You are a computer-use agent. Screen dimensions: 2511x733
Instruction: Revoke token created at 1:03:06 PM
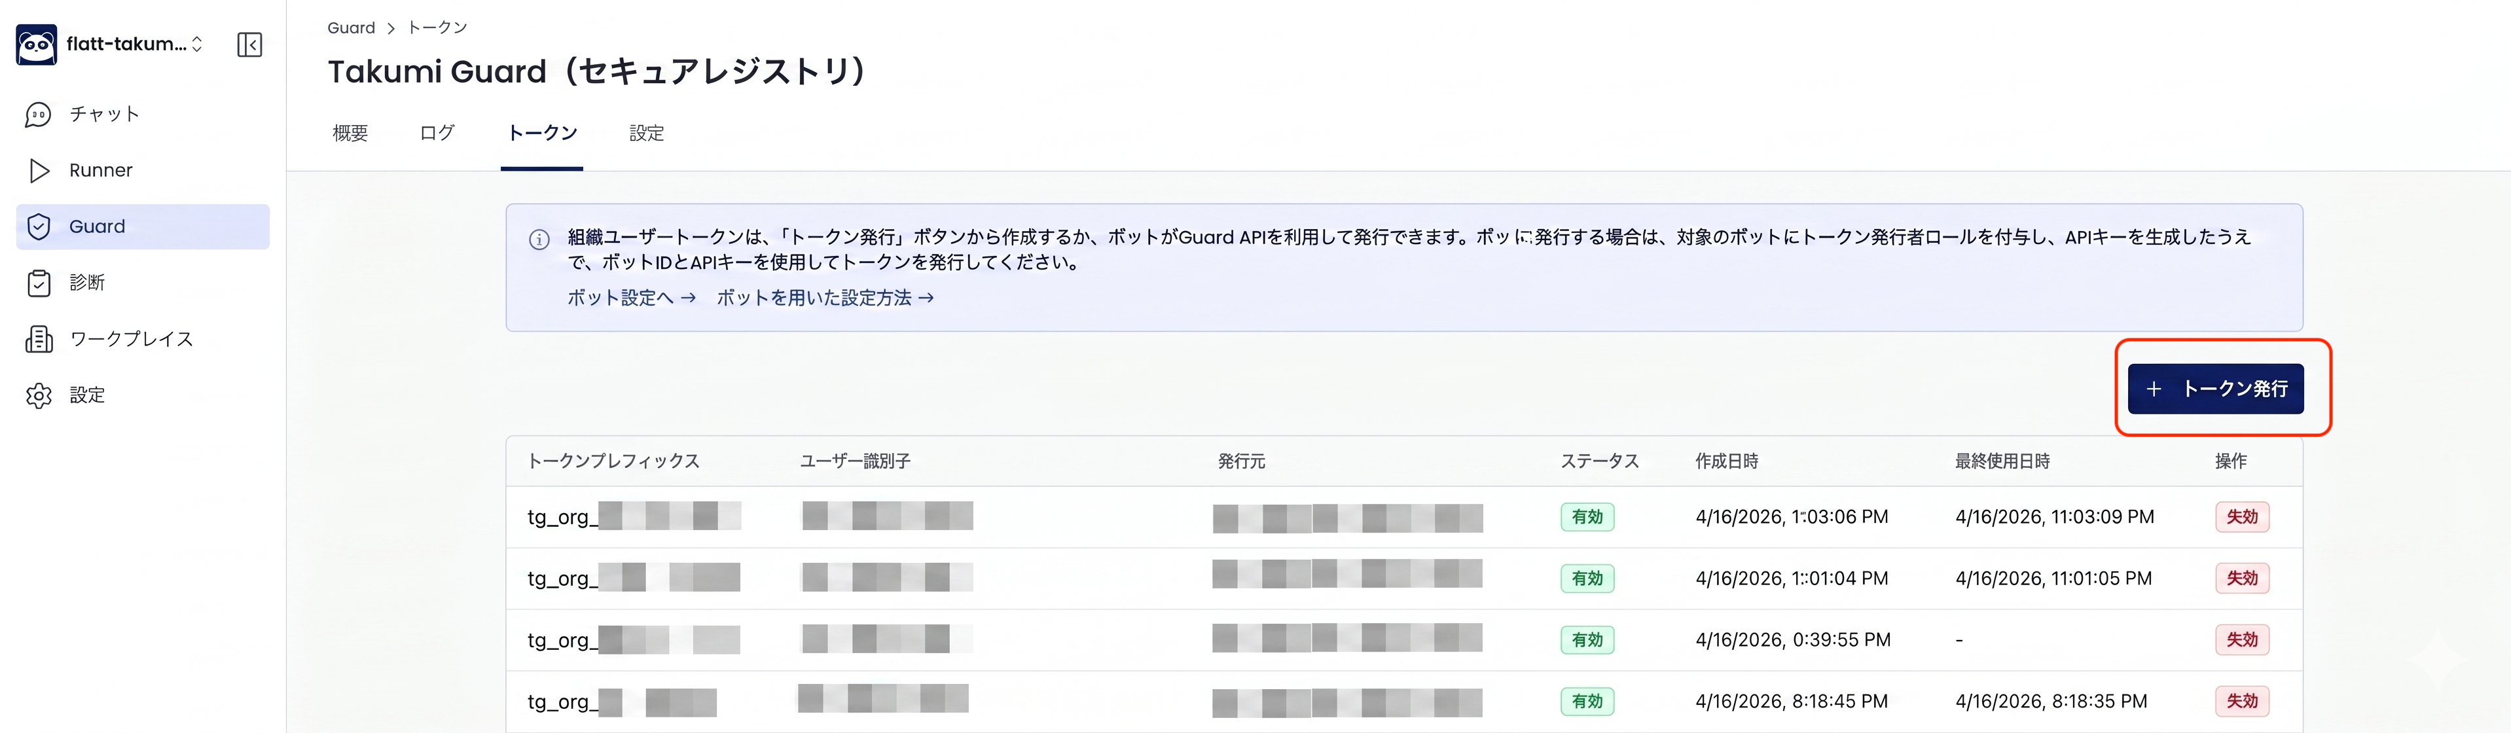point(2242,516)
